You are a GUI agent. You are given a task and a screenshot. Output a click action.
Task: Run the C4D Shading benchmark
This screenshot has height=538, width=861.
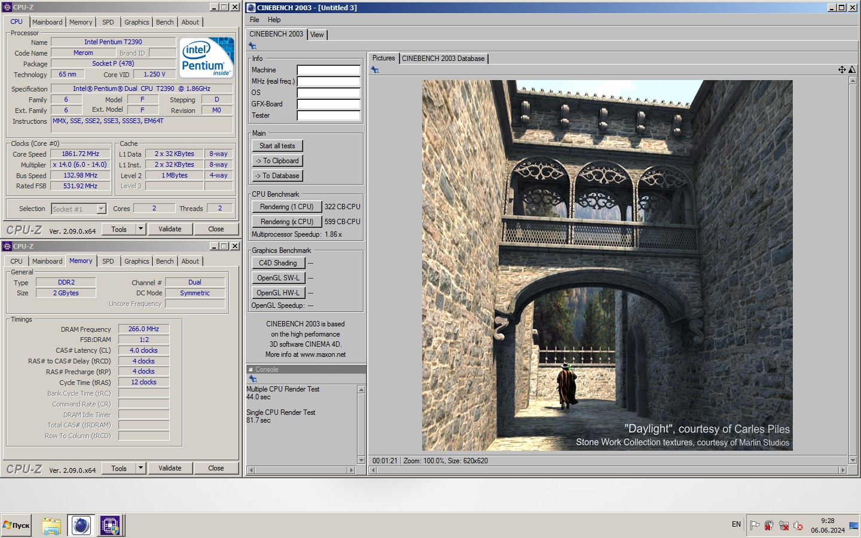(278, 263)
